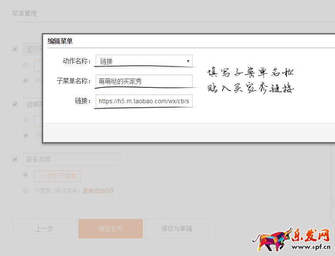Toggle the checkbox beside 店铺 menu
335x256 pixels.
point(15,105)
